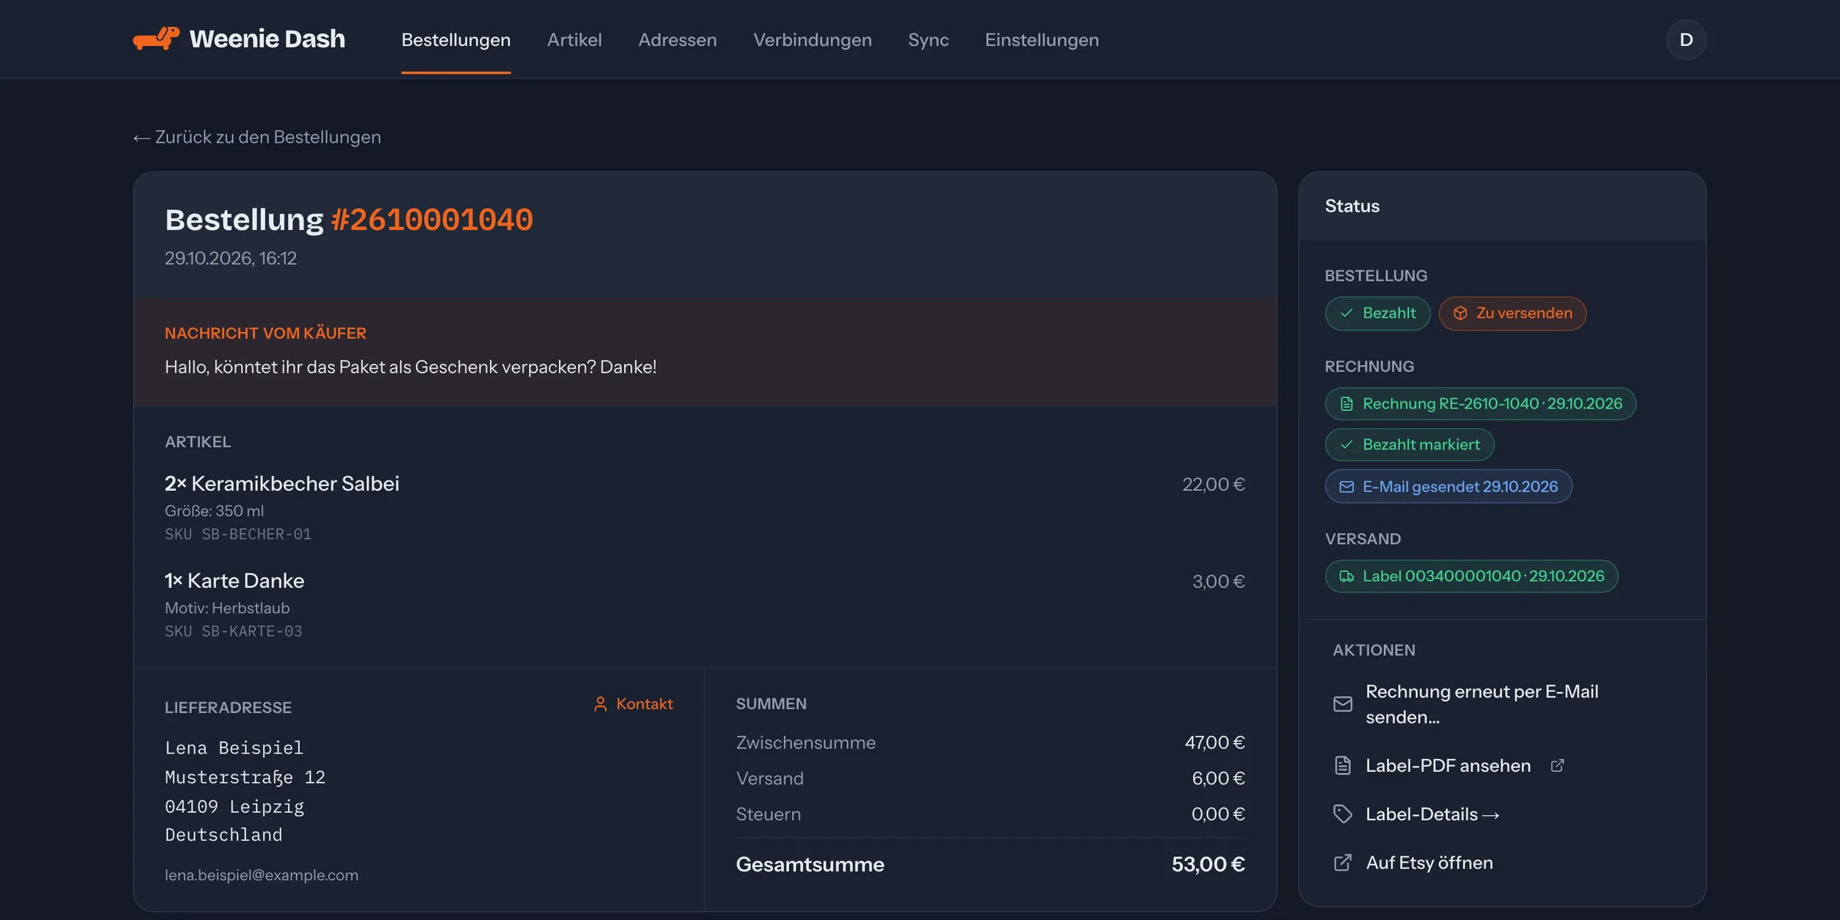Click the mail icon in E-Mail gesendet badge
Screen dimensions: 1840x920
1346,487
